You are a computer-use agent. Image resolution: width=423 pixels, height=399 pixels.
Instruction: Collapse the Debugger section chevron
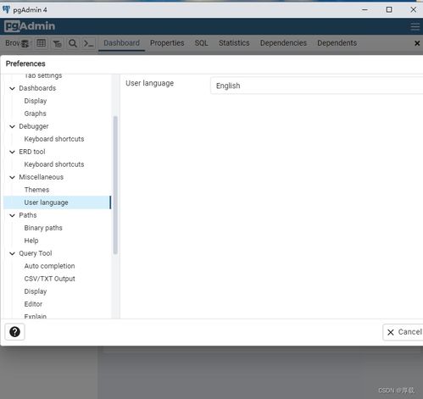click(x=12, y=126)
